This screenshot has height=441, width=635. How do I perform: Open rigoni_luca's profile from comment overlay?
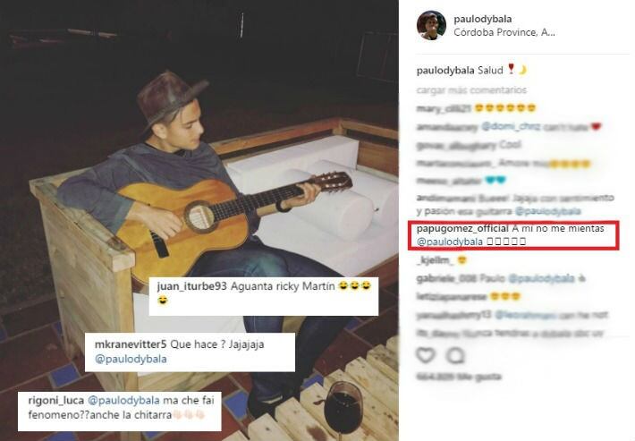click(55, 401)
